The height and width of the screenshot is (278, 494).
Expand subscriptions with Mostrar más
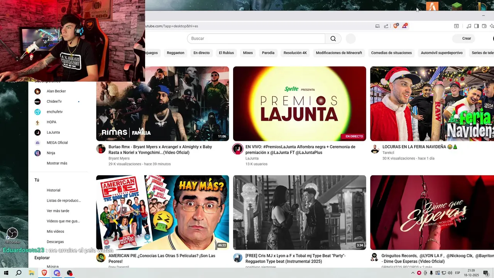[57, 163]
